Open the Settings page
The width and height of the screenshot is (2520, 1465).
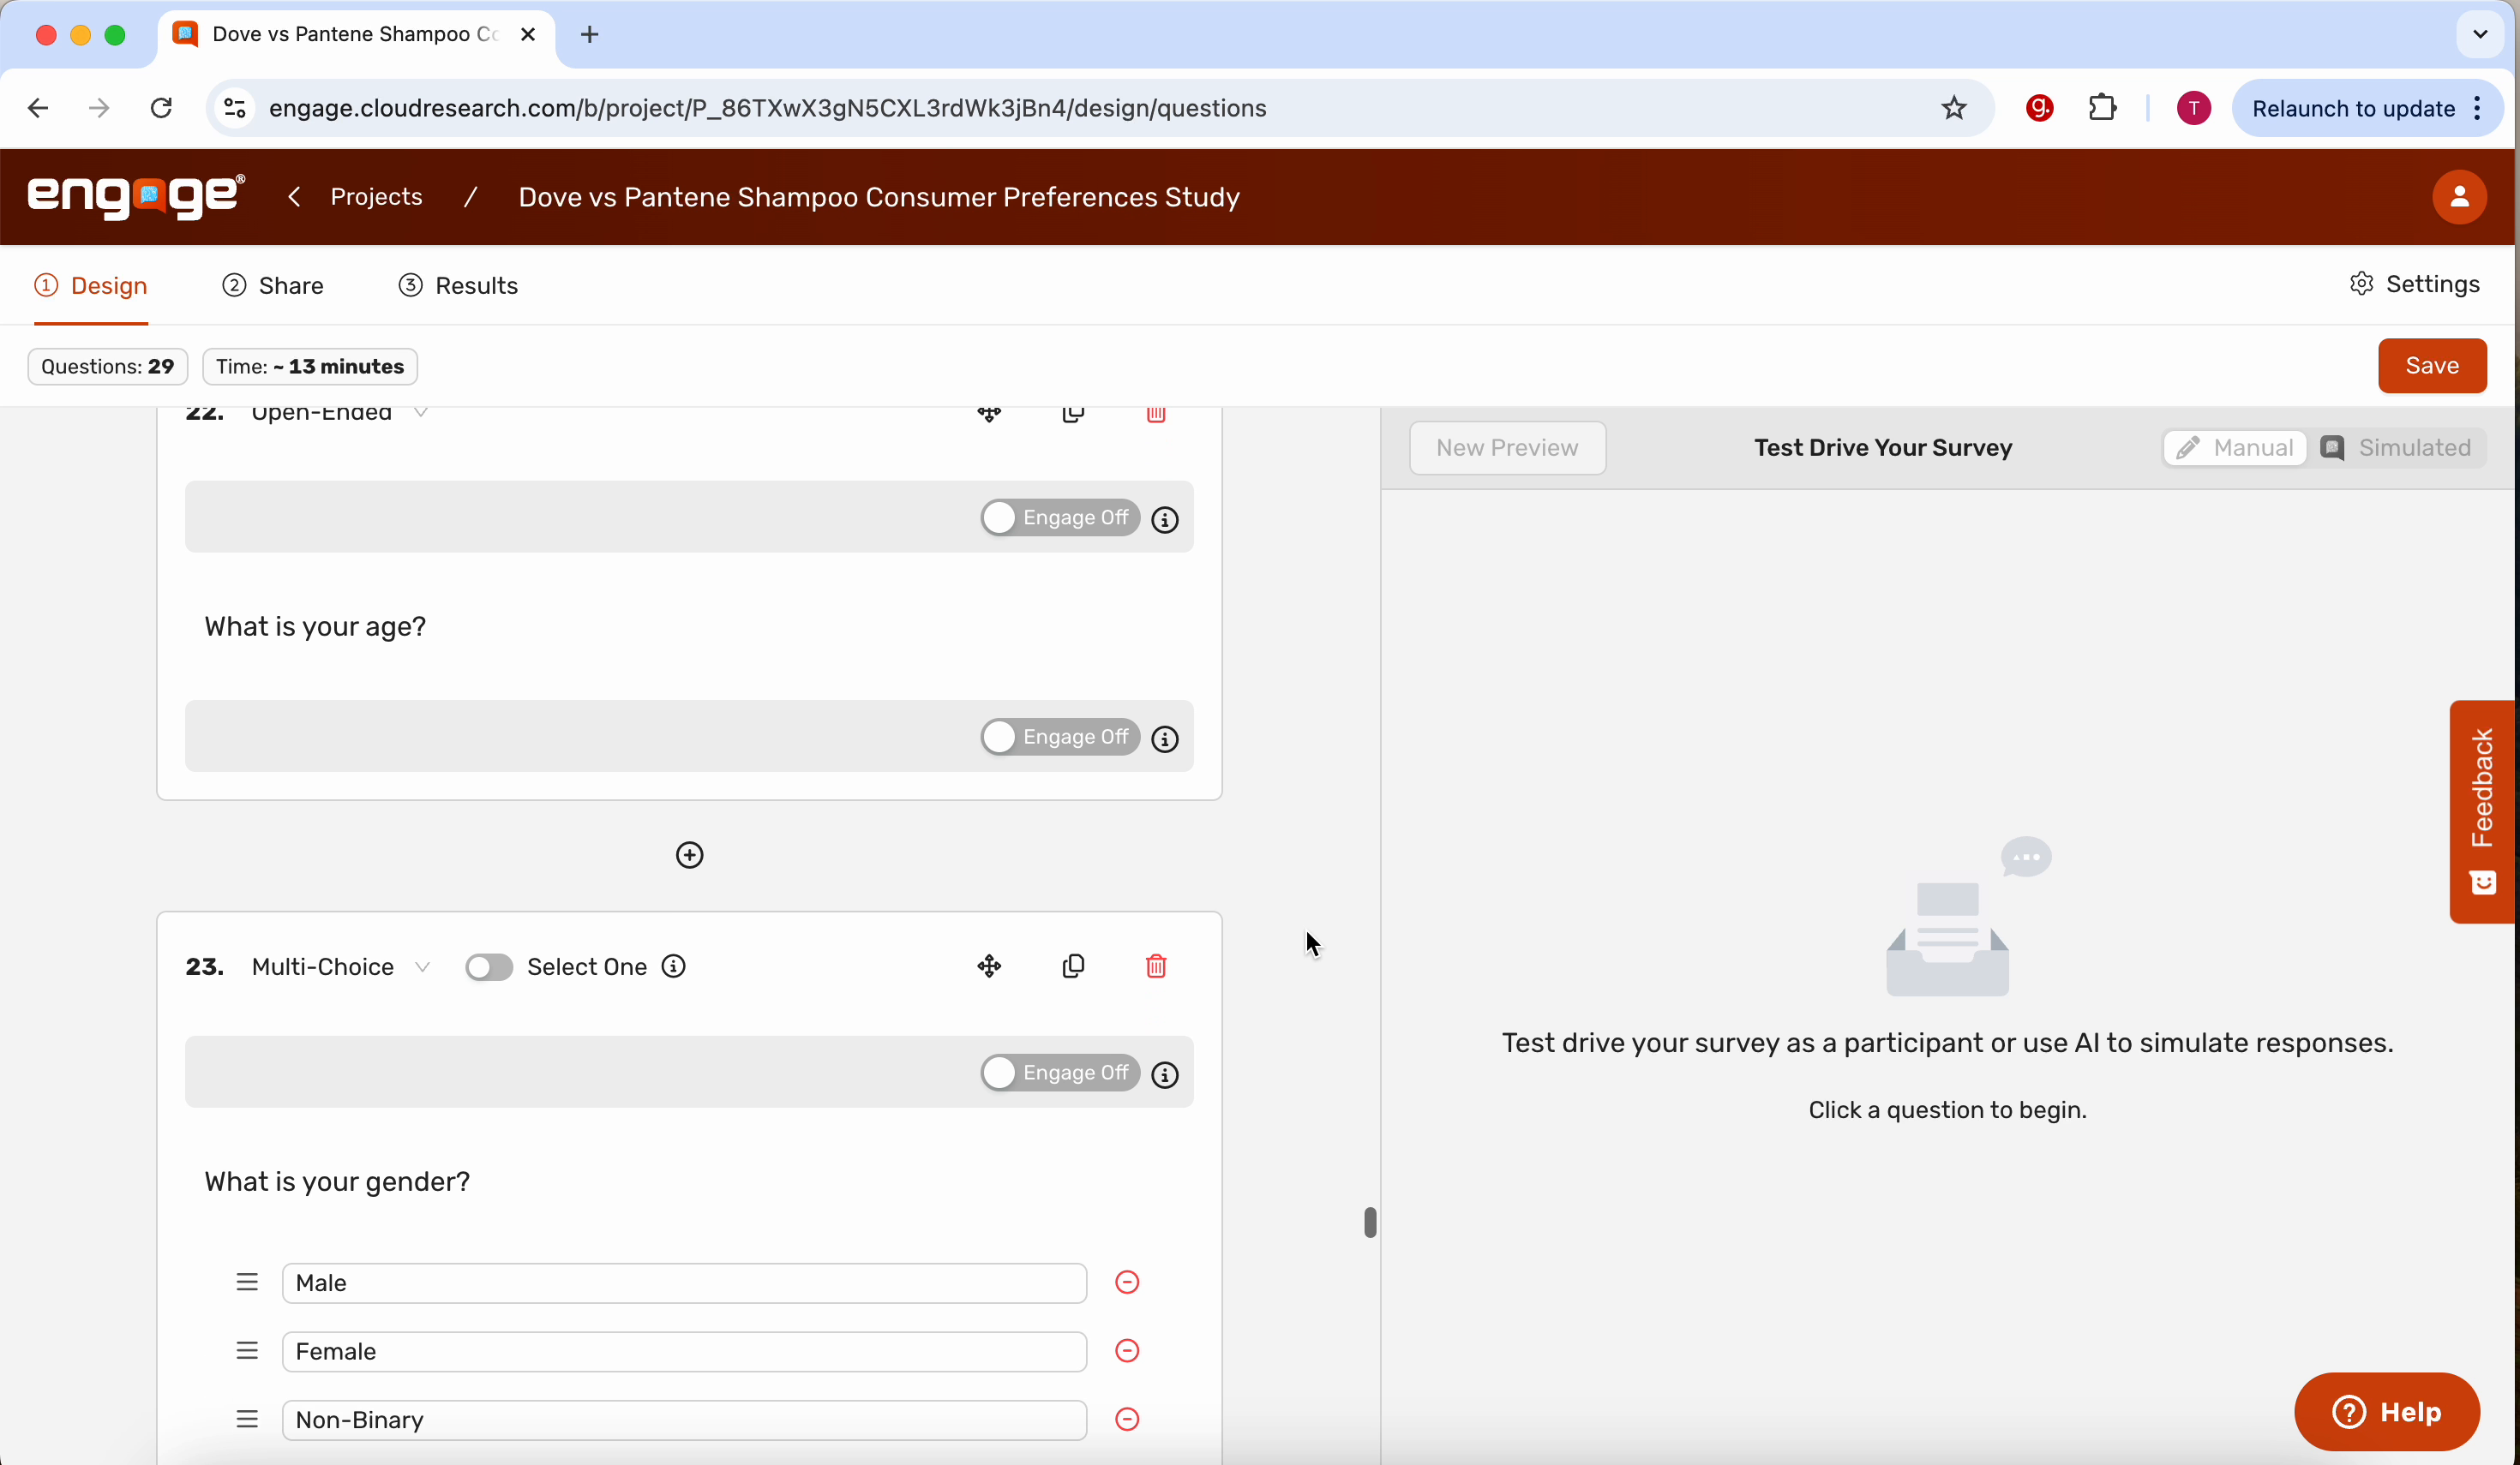pos(2414,284)
